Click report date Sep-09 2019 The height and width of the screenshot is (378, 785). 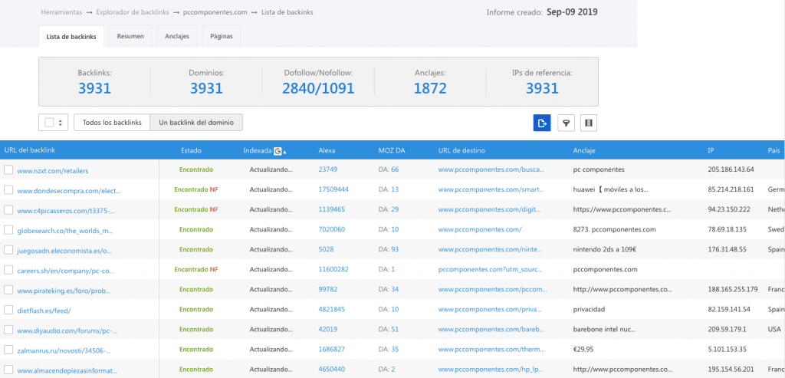572,12
